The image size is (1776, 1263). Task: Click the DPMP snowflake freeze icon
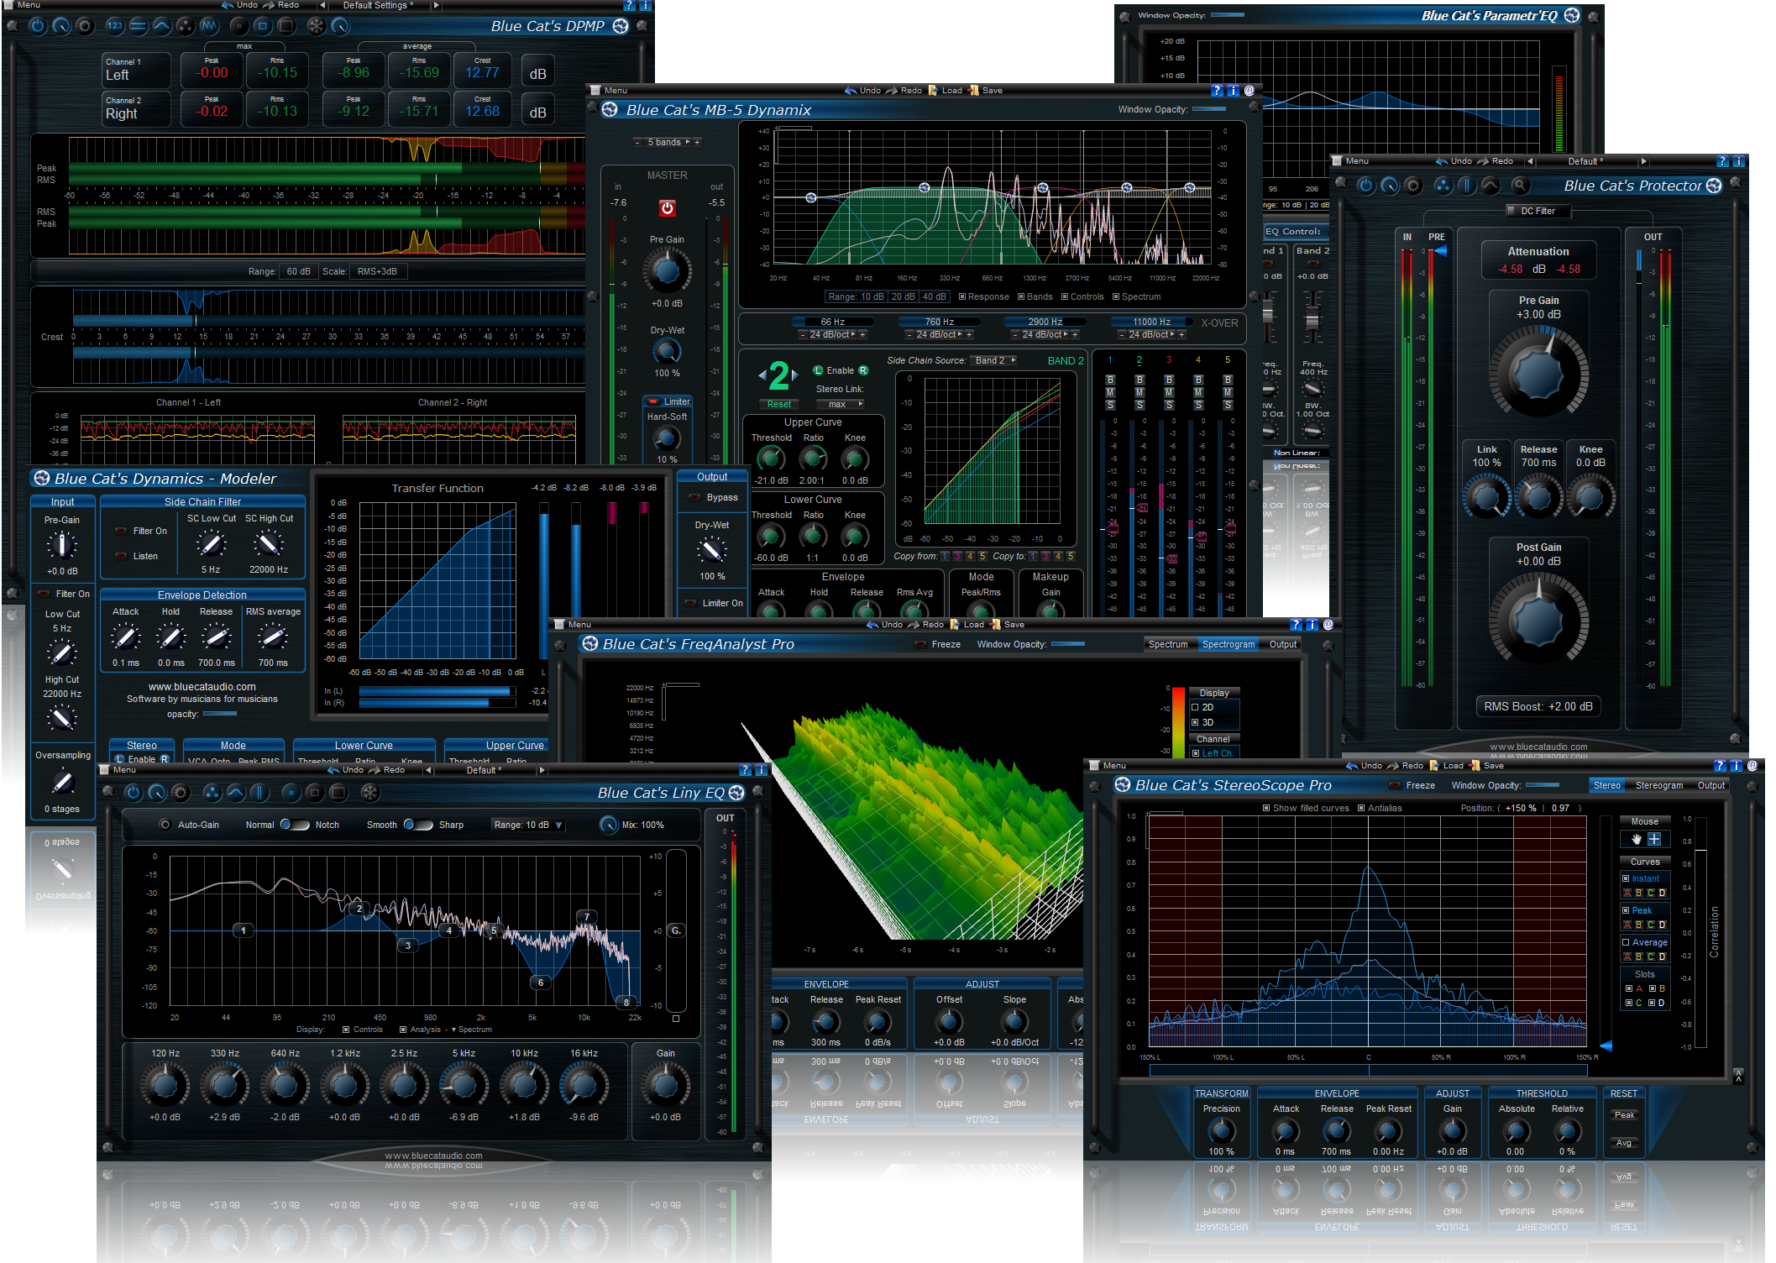316,26
